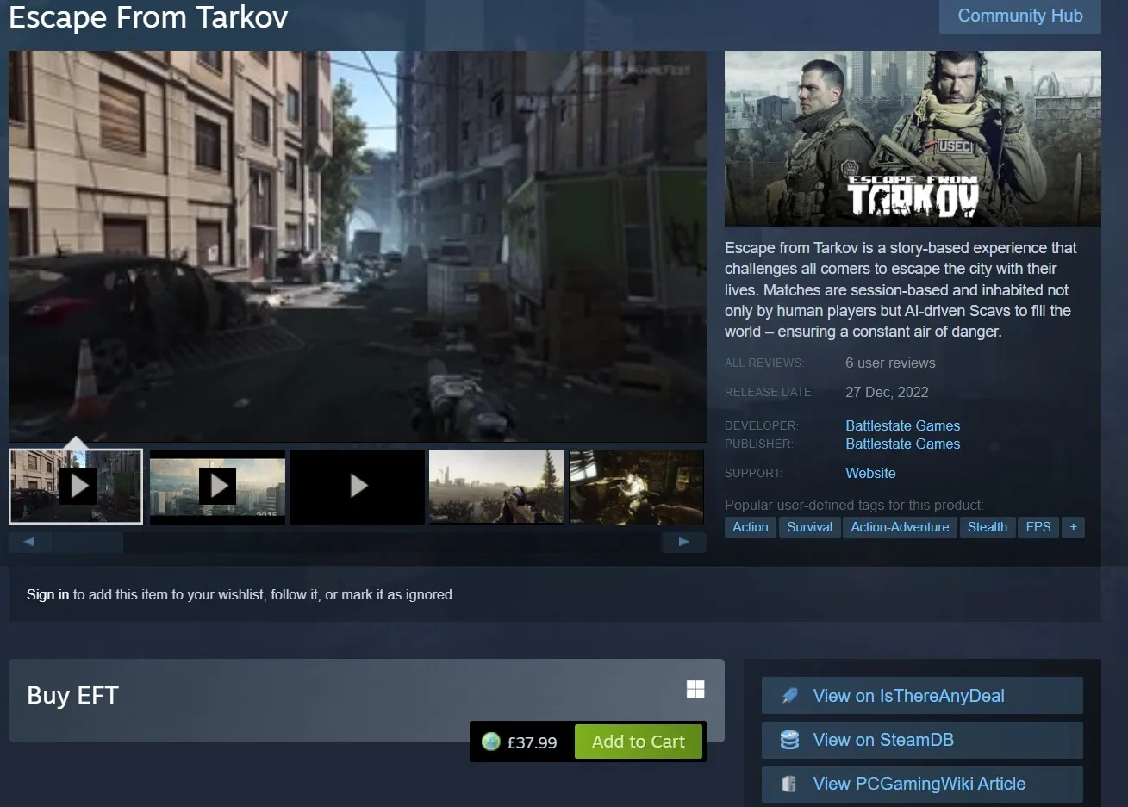Play the third black video thumbnail
1128x807 pixels.
(x=358, y=487)
